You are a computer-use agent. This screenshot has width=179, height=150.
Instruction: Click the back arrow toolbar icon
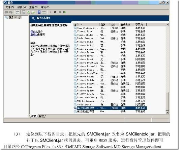[x=6, y=12]
